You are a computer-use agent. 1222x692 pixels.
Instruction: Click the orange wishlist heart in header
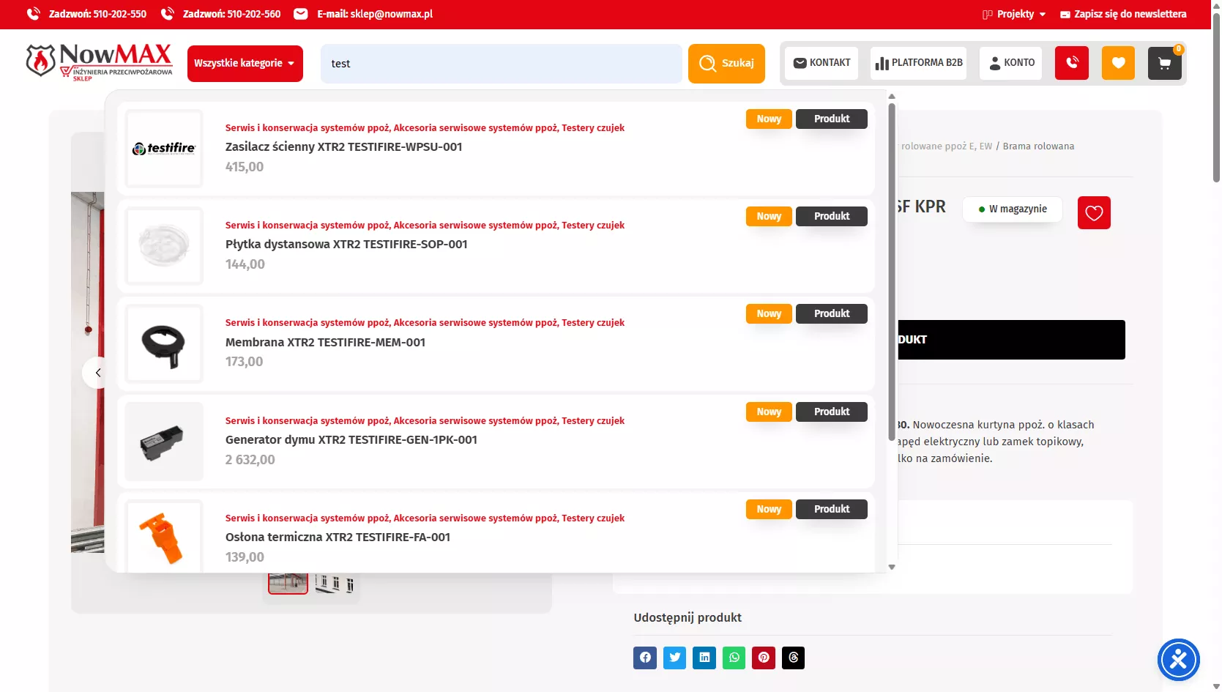pos(1118,63)
